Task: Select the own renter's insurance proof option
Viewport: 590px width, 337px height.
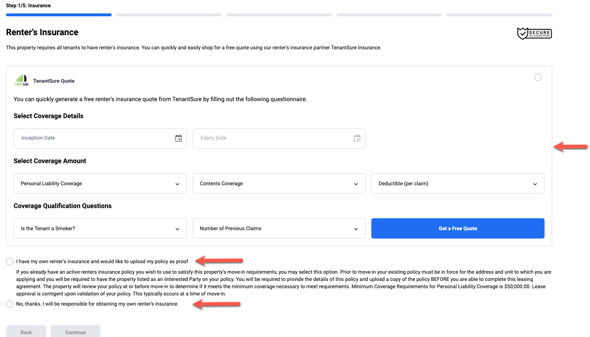Action: tap(10, 262)
